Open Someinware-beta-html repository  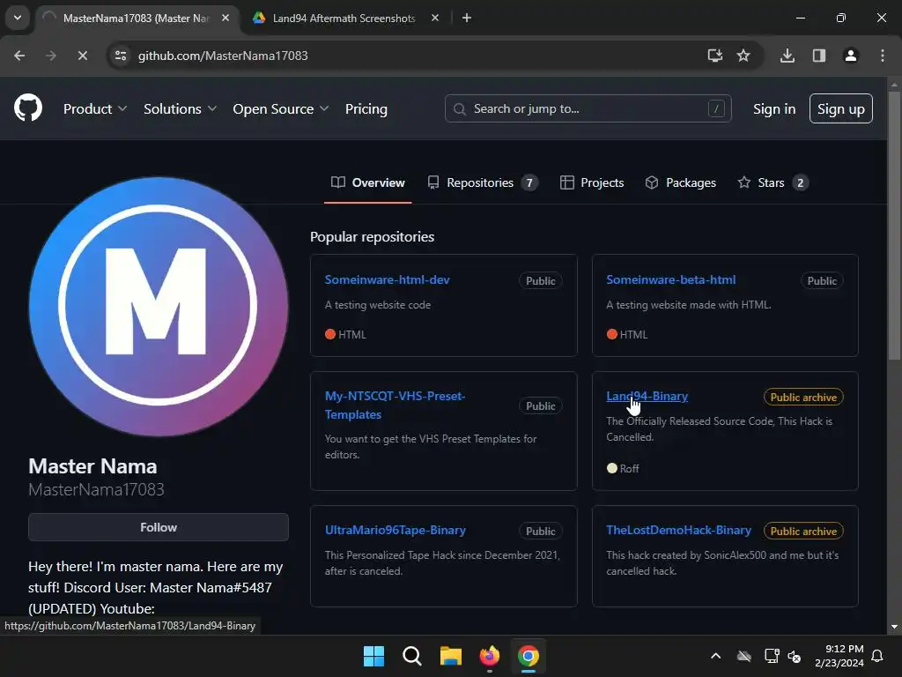tap(670, 279)
